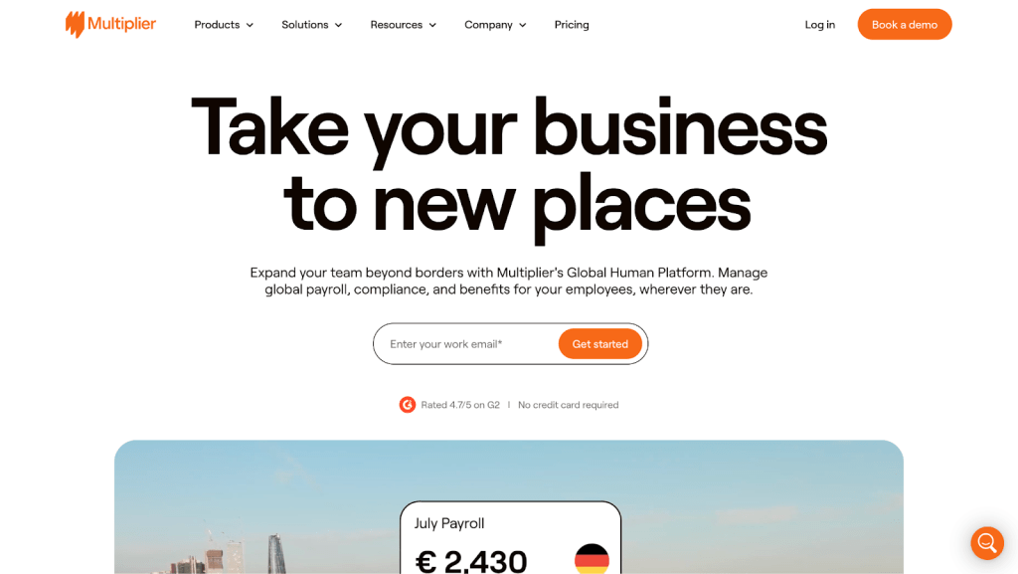Image resolution: width=1018 pixels, height=574 pixels.
Task: Click the Book a demo button
Action: 905,25
